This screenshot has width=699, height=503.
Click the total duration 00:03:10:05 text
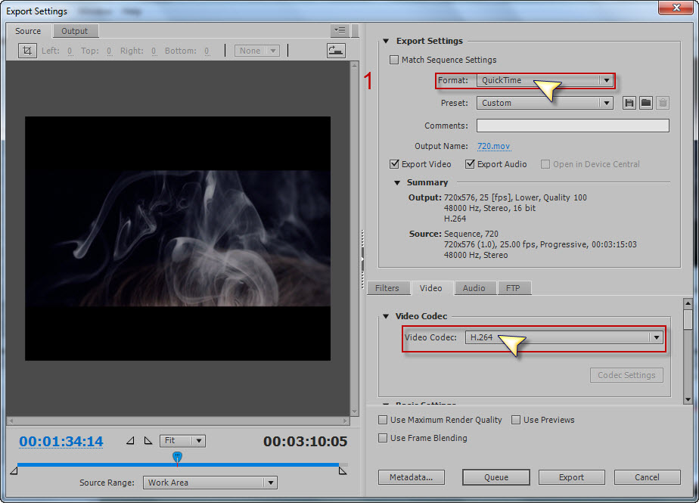(306, 442)
